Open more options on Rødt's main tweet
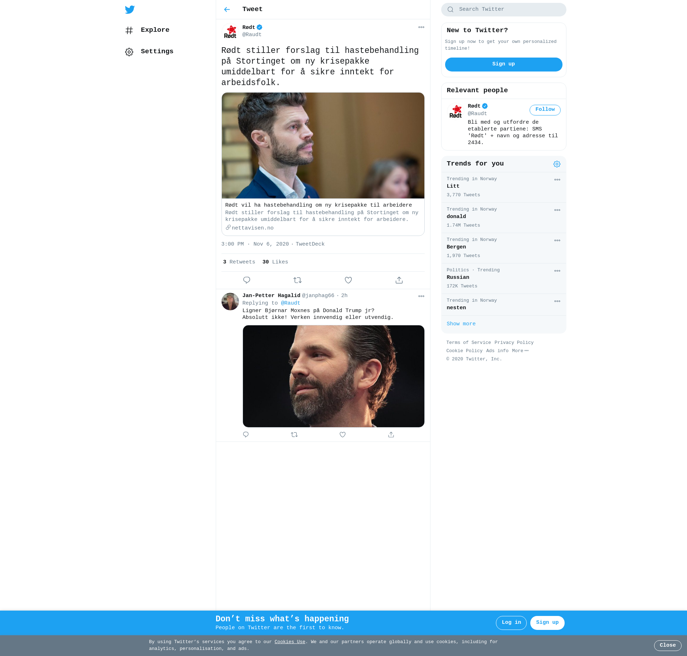The image size is (687, 656). (x=421, y=27)
